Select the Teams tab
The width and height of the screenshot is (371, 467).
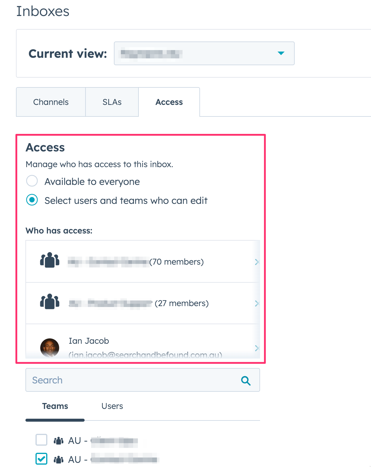(x=55, y=406)
